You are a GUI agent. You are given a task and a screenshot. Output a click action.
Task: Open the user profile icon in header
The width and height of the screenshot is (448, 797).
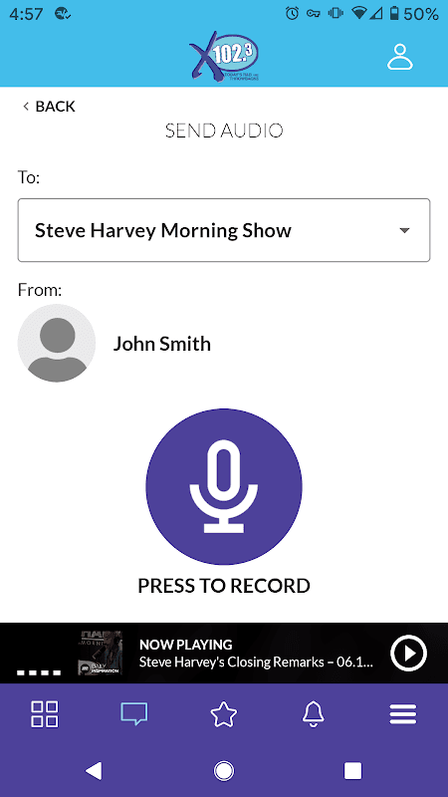pyautogui.click(x=400, y=57)
